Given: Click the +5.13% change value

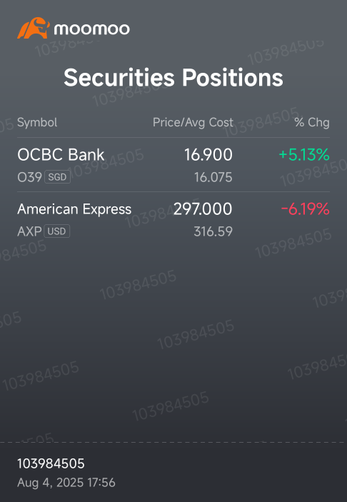Looking at the screenshot, I should [x=303, y=155].
